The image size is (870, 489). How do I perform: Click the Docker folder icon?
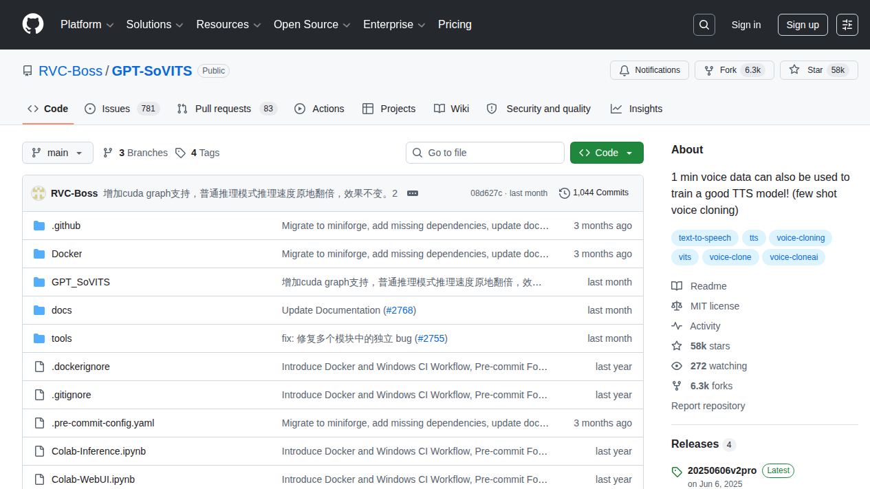point(39,254)
